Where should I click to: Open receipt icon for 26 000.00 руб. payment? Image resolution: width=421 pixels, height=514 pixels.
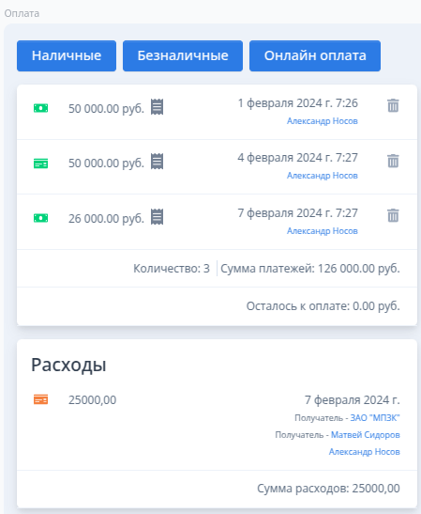point(157,217)
